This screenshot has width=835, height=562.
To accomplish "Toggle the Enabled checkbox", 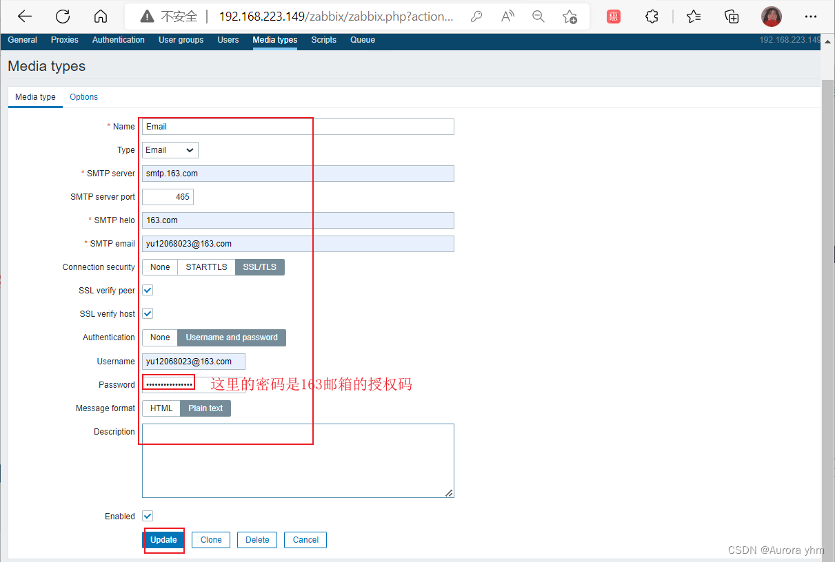I will tap(148, 516).
